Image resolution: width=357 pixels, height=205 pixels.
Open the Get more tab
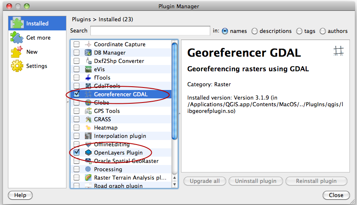[37, 37]
